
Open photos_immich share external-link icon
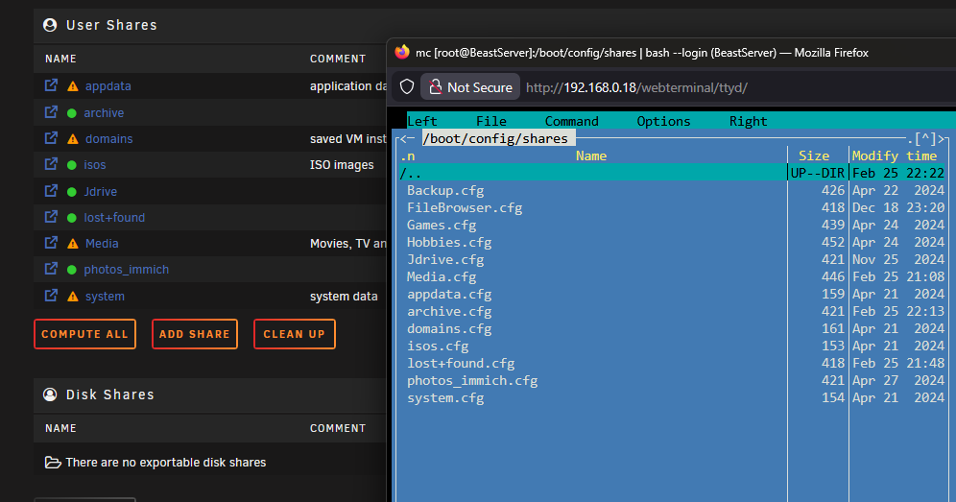coord(51,269)
